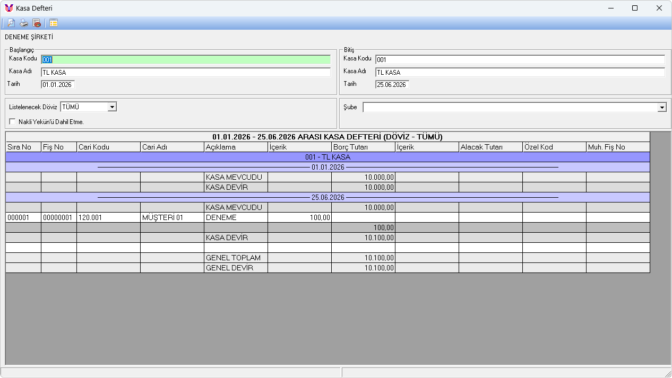Expand the Şube dropdown arrow
The height and width of the screenshot is (378, 672).
[x=662, y=108]
